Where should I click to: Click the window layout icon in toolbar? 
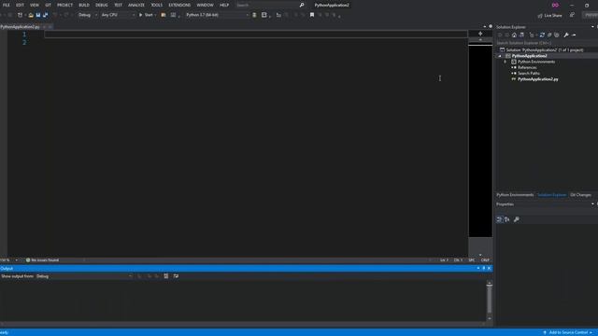[x=263, y=15]
